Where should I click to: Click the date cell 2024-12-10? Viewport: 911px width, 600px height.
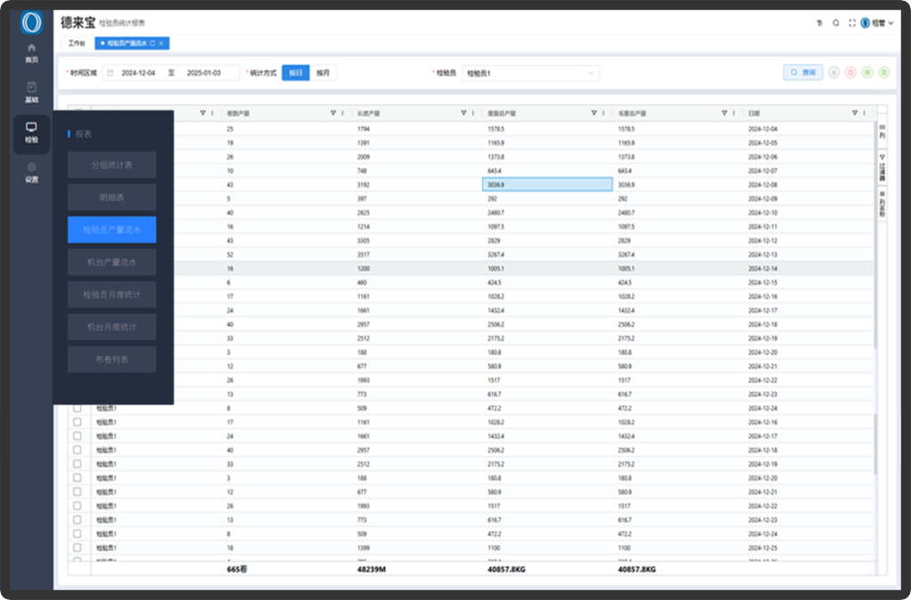(x=762, y=213)
